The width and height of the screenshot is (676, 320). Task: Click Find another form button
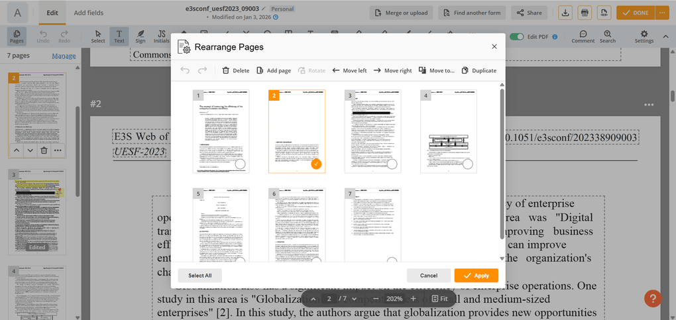click(472, 13)
